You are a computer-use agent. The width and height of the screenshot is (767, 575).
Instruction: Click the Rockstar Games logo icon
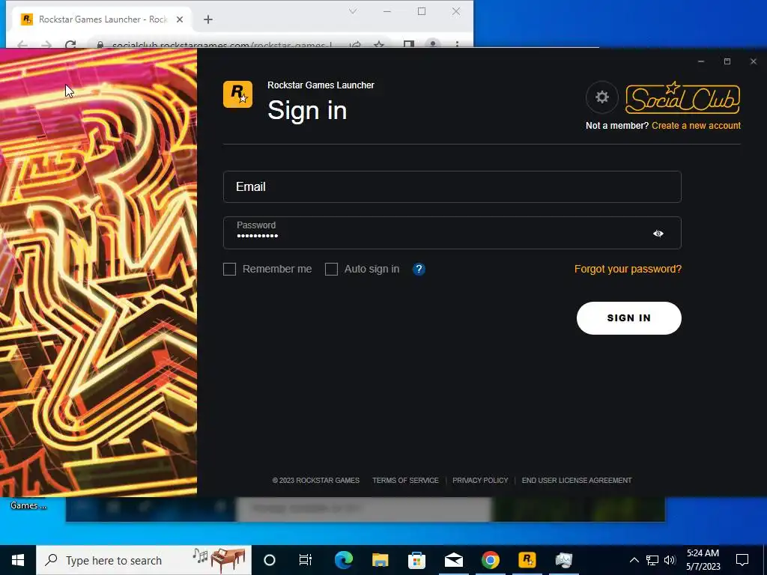click(237, 94)
